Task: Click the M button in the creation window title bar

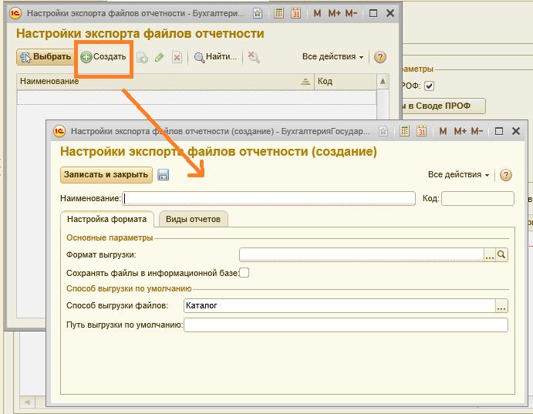Action: (443, 131)
